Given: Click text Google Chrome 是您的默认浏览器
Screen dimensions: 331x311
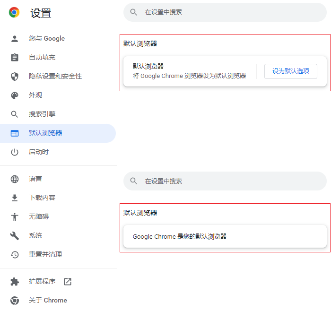Looking at the screenshot, I should tap(180, 236).
